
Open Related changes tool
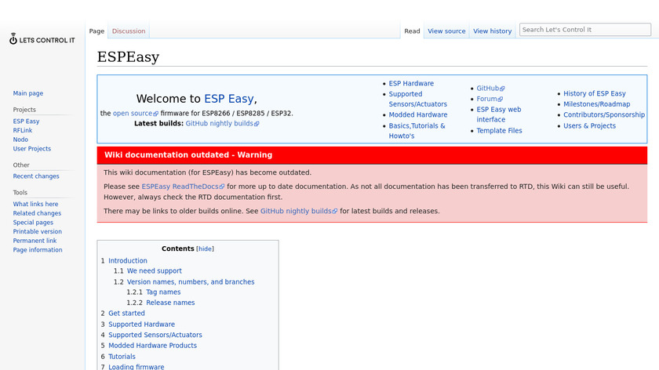coord(37,213)
